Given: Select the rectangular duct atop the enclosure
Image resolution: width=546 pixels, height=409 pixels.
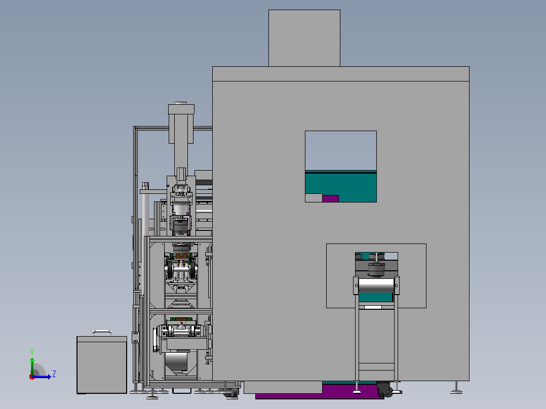Looking at the screenshot, I should [304, 38].
